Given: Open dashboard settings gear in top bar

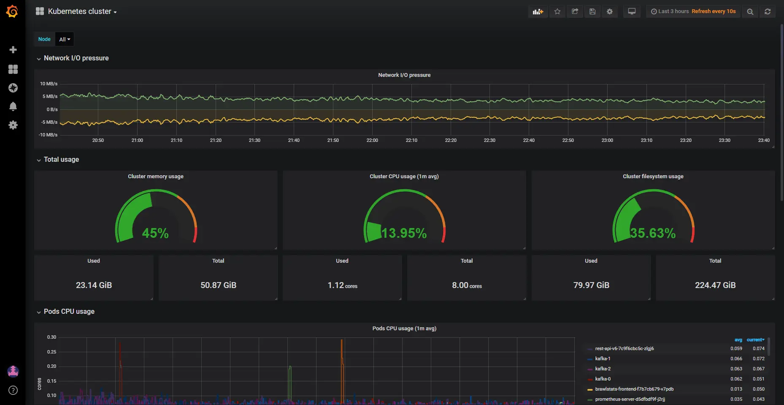Looking at the screenshot, I should (x=610, y=11).
